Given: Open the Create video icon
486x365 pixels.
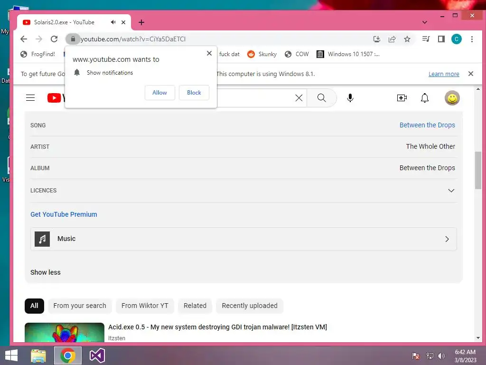Looking at the screenshot, I should pos(402,98).
